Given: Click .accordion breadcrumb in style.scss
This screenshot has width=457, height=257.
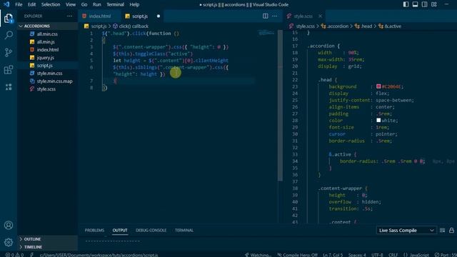Looking at the screenshot, I should 335,26.
